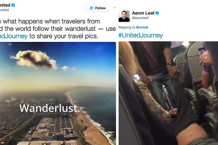Open the United display name
The image size is (218, 145).
pos(5,5)
